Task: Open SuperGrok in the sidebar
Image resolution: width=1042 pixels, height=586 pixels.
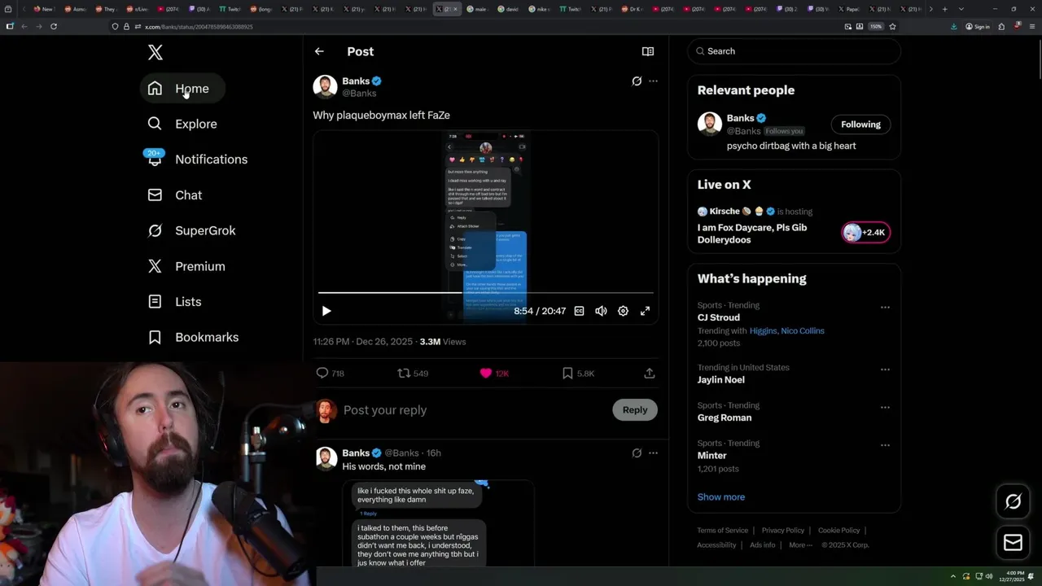Action: (x=192, y=230)
